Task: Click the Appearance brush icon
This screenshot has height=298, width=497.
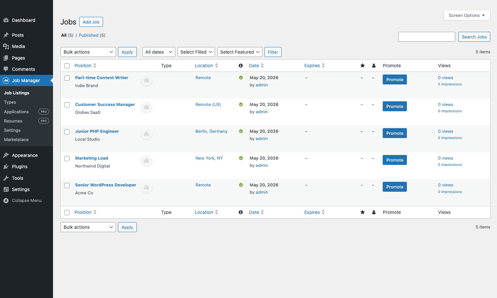Action: point(6,155)
